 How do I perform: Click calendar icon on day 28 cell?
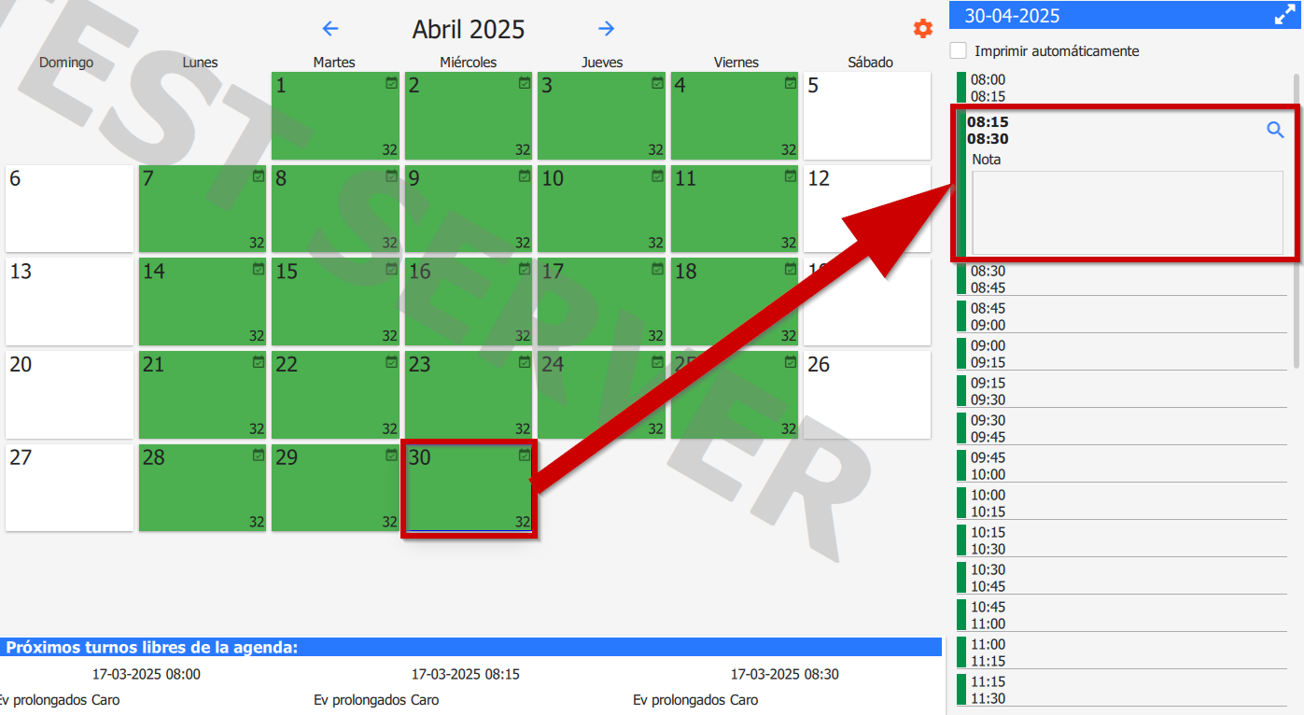(x=259, y=455)
